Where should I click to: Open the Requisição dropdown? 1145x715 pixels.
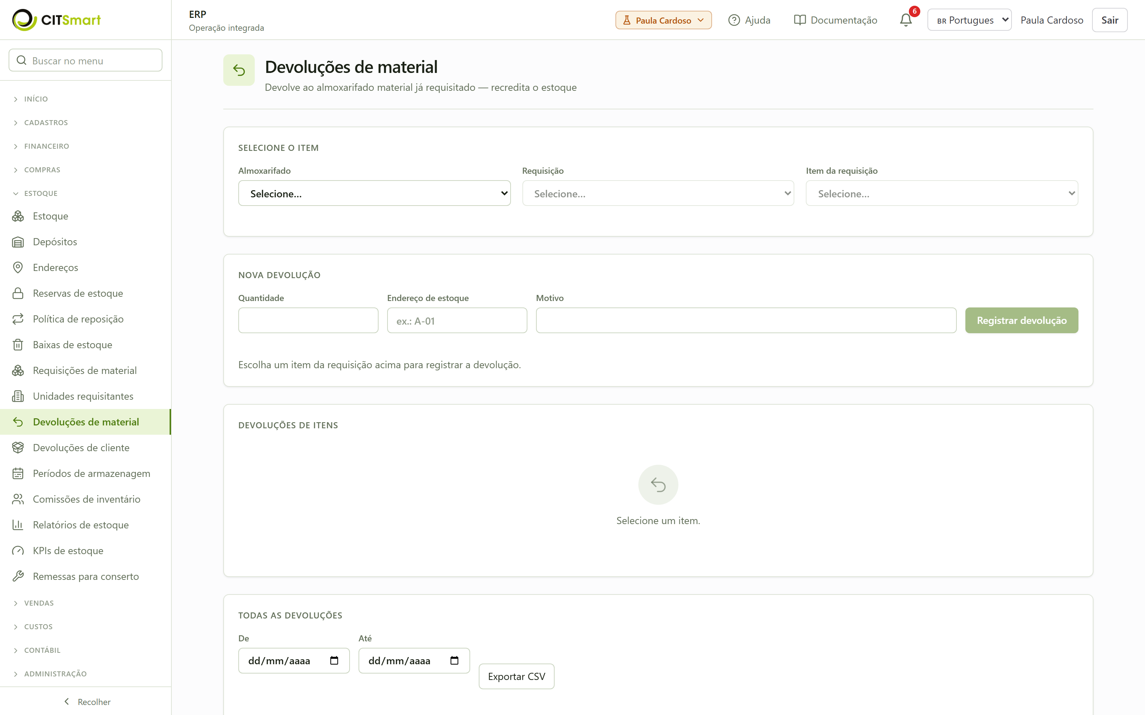[658, 193]
